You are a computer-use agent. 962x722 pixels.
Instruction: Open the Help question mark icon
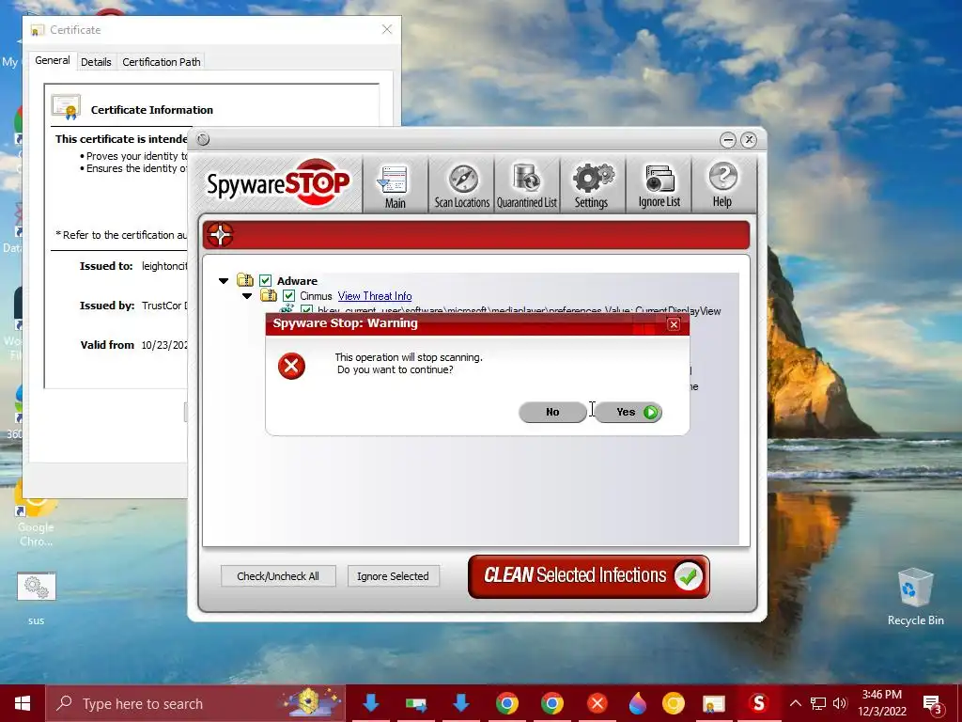pos(722,186)
